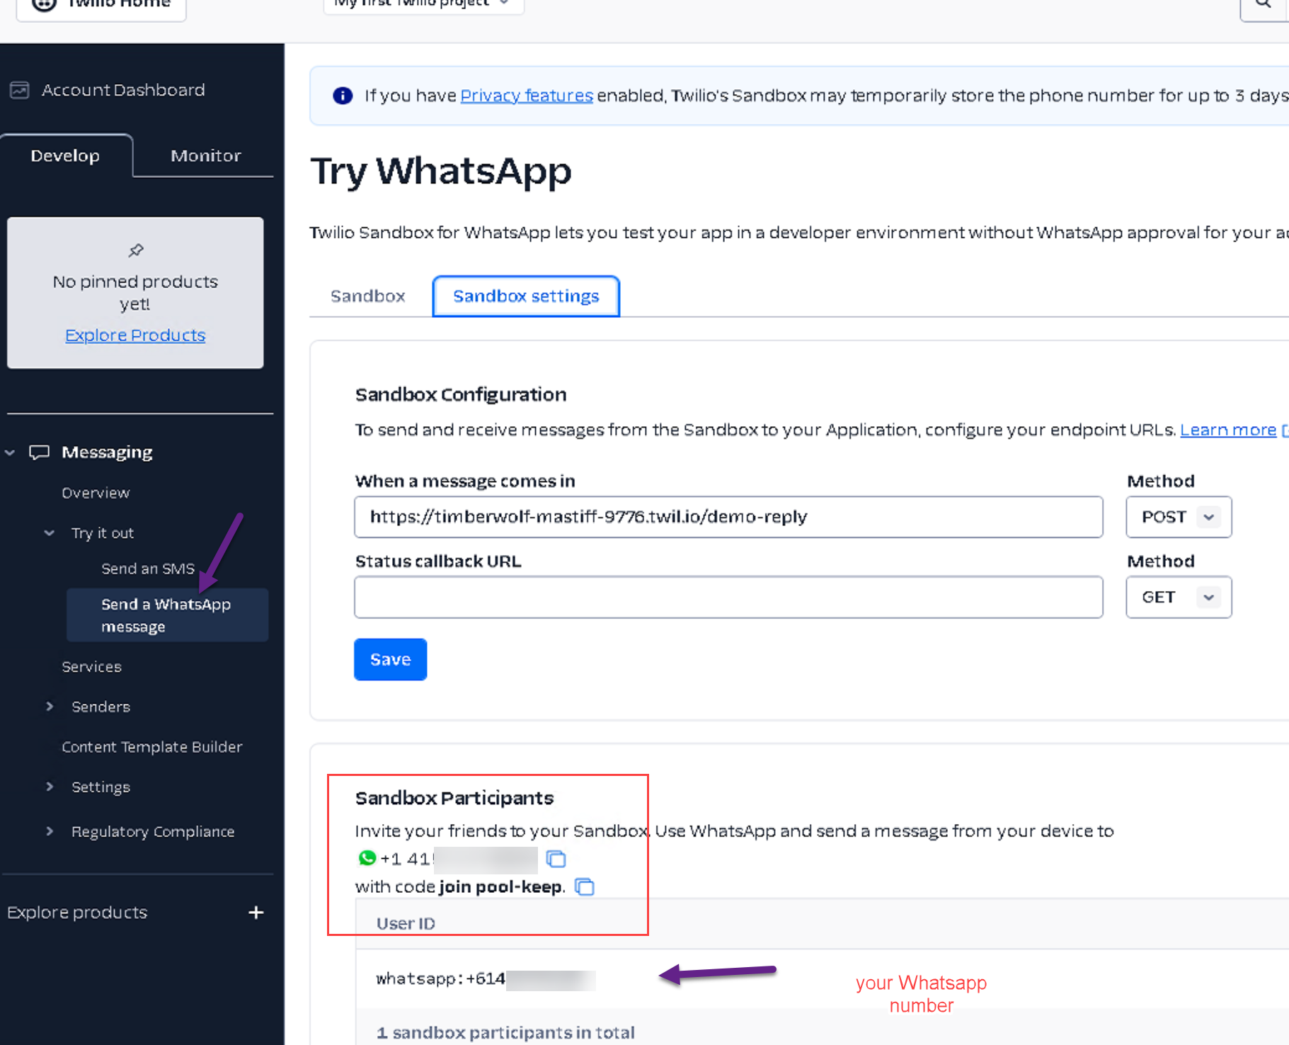Copy the sandbox WhatsApp phone number
This screenshot has height=1045, width=1289.
click(x=556, y=859)
